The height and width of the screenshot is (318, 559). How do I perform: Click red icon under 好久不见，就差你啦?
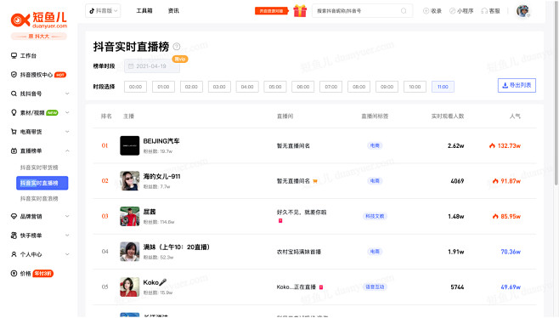coord(280,221)
